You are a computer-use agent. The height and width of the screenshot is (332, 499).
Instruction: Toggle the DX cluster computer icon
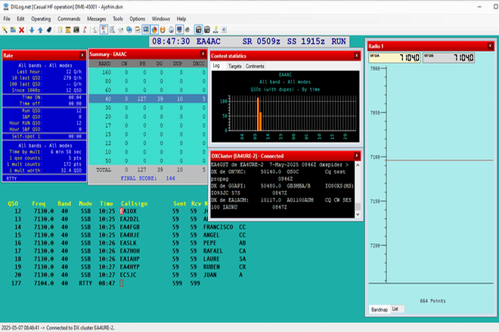point(179,30)
